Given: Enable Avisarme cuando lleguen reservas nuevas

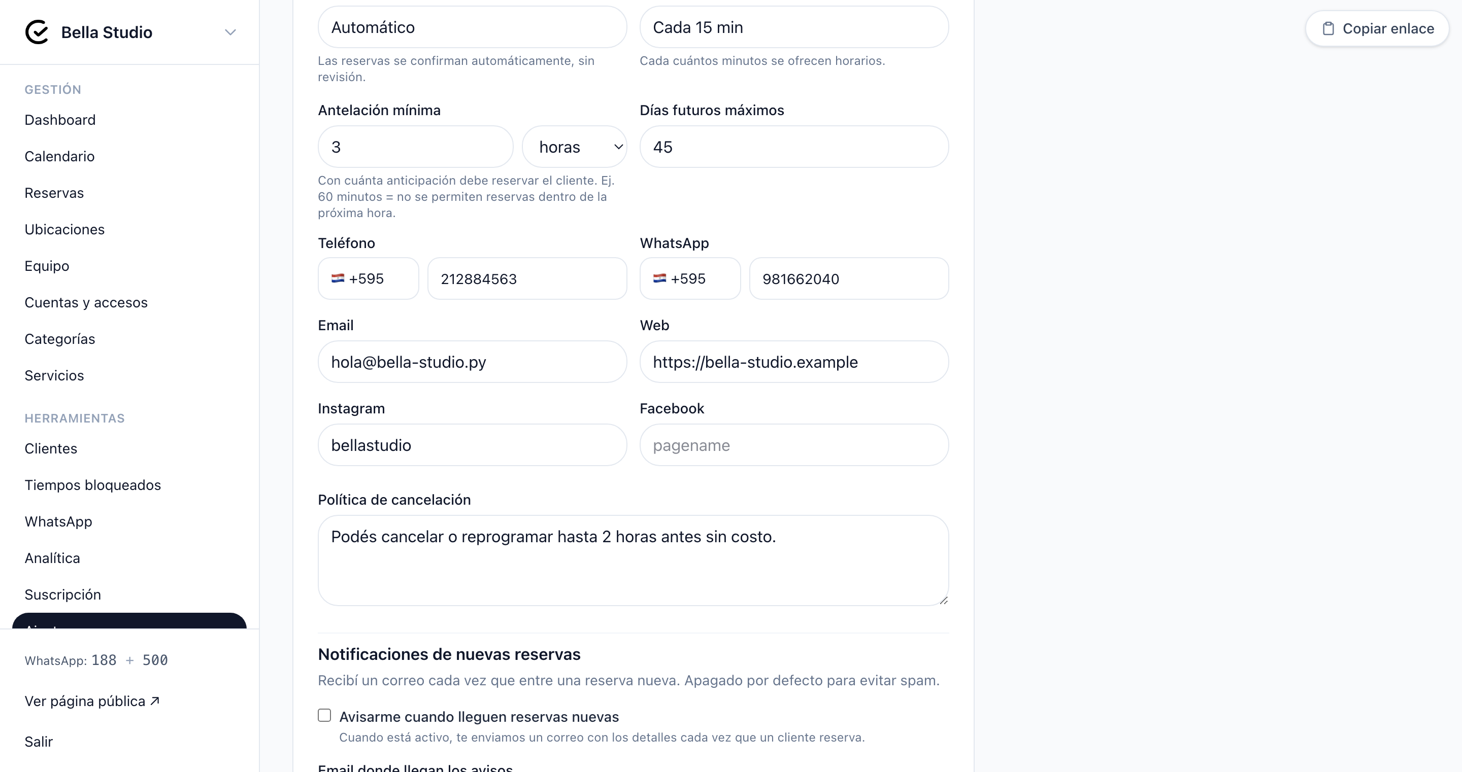Looking at the screenshot, I should [x=324, y=715].
